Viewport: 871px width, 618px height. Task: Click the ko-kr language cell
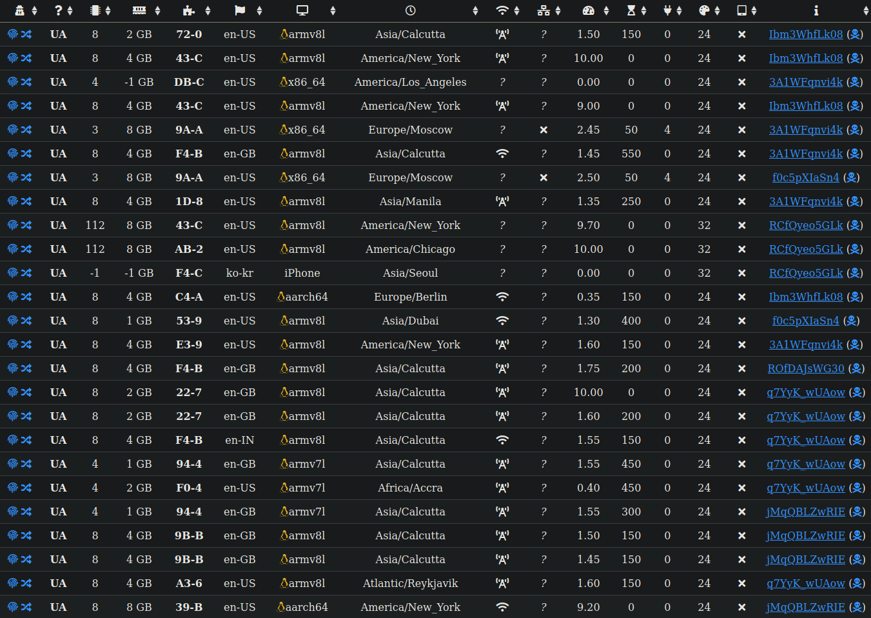pos(240,273)
